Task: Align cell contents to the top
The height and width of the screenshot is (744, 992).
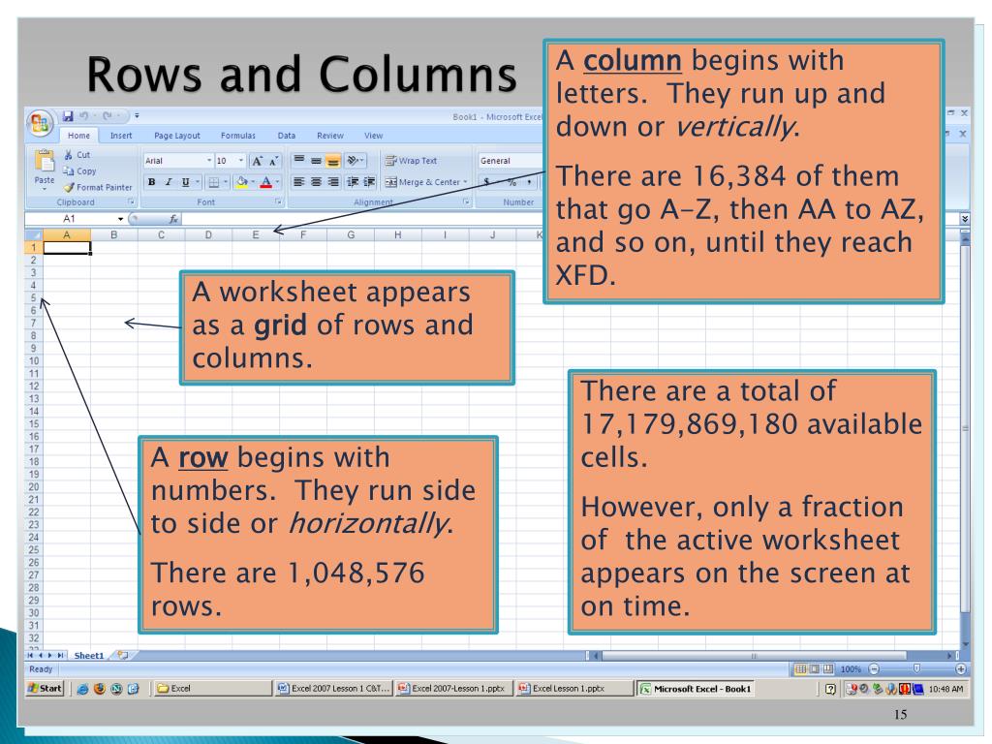Action: click(x=299, y=161)
